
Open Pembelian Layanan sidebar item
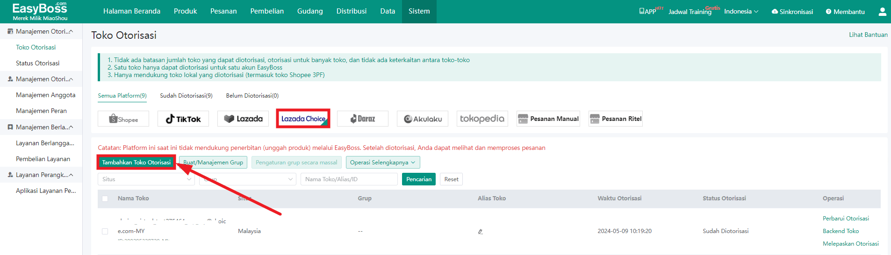[x=43, y=159]
